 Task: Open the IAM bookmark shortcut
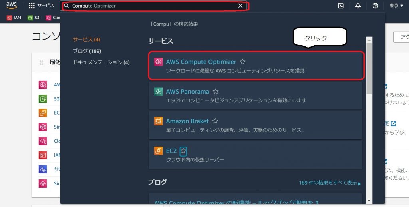pyautogui.click(x=14, y=18)
